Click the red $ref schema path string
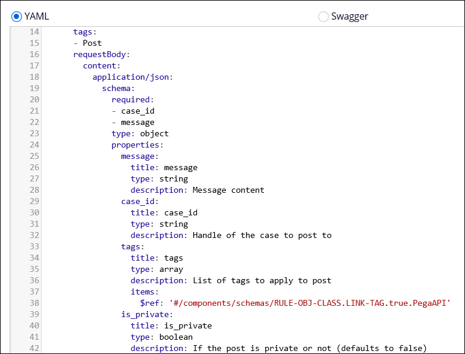 [x=310, y=303]
